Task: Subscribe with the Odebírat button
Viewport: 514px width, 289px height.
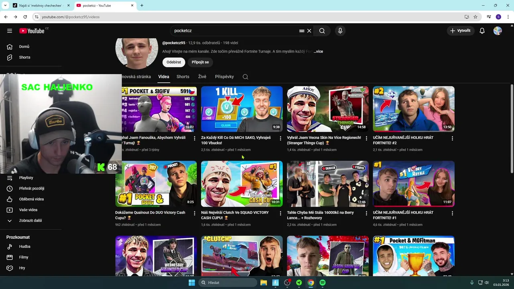Action: point(174,62)
